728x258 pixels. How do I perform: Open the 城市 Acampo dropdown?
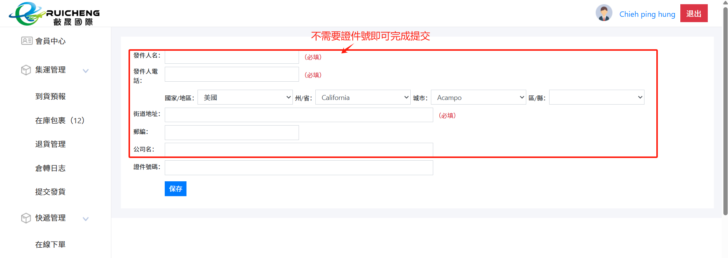click(478, 98)
